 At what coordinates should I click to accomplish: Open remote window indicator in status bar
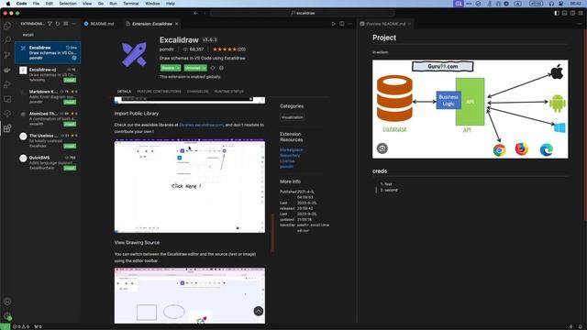tap(5, 326)
